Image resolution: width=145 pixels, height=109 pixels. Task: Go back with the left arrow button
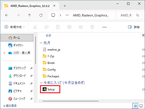[x=7, y=15]
